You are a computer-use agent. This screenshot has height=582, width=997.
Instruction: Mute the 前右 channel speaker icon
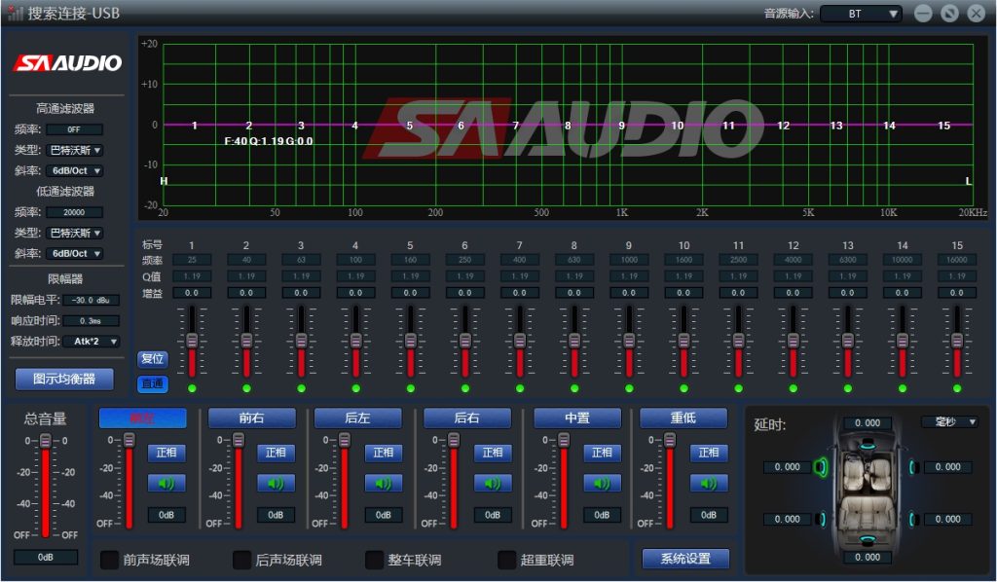tap(276, 483)
